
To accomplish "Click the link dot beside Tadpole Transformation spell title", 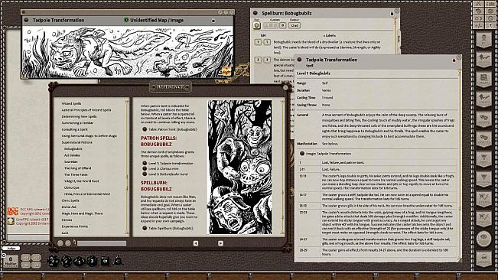I will click(x=299, y=60).
